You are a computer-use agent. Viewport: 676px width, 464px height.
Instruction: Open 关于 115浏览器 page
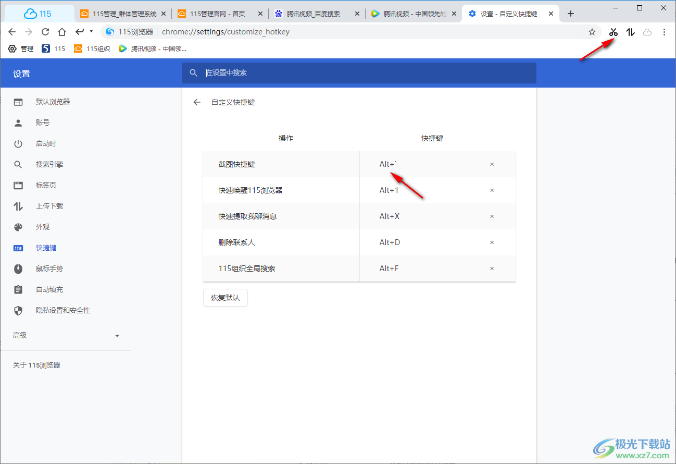click(36, 365)
